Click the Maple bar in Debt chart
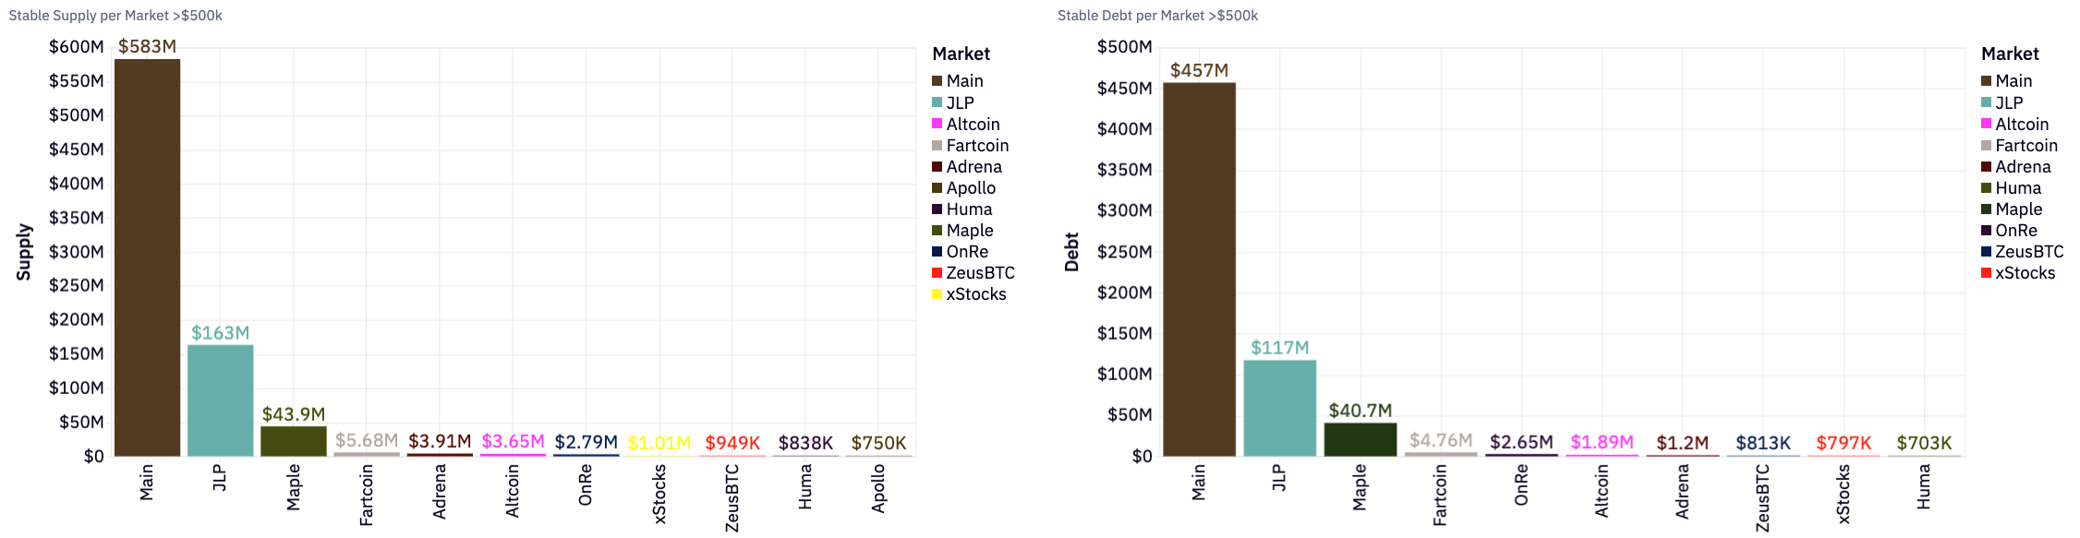2080x538 pixels. coord(1360,439)
